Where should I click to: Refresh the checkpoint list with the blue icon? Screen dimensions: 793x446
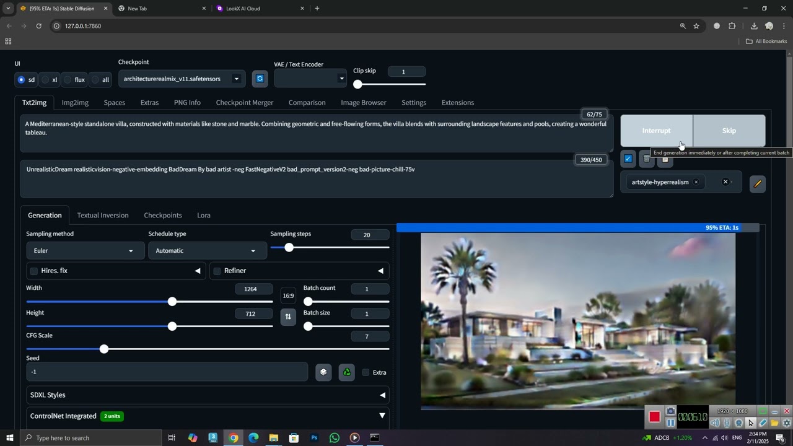click(x=260, y=79)
